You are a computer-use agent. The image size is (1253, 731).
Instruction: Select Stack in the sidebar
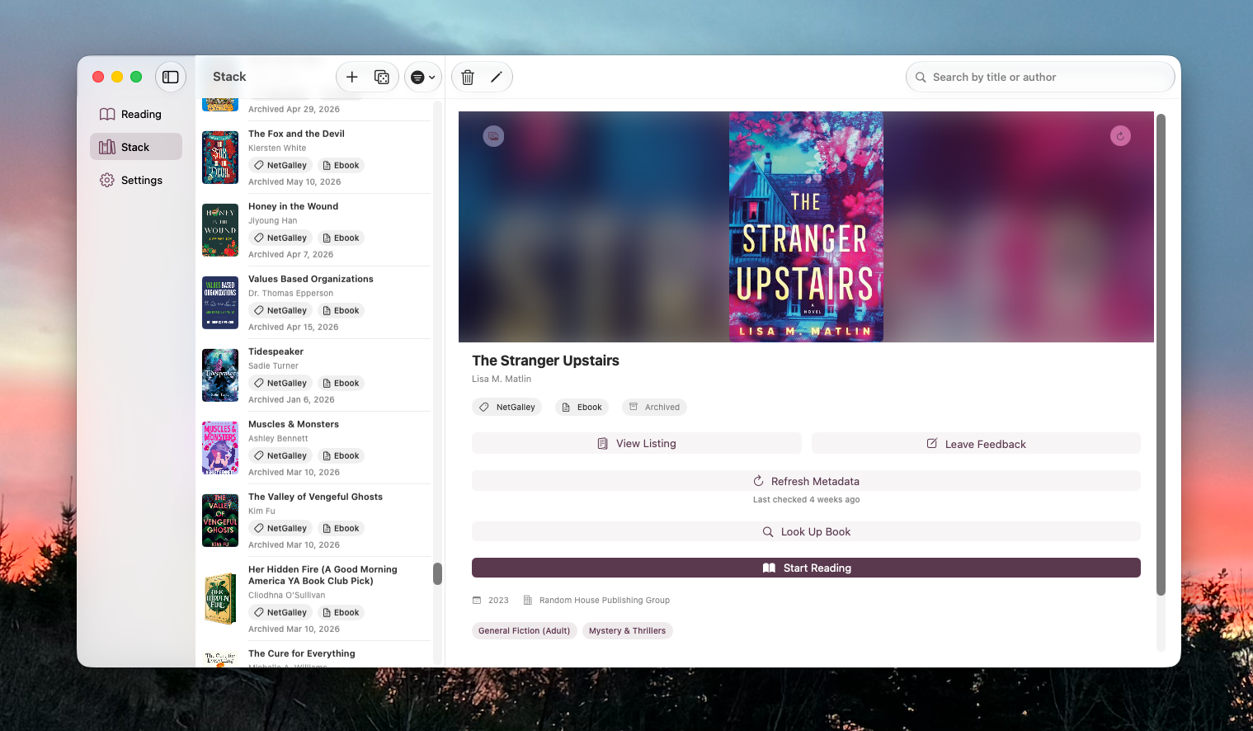point(136,147)
